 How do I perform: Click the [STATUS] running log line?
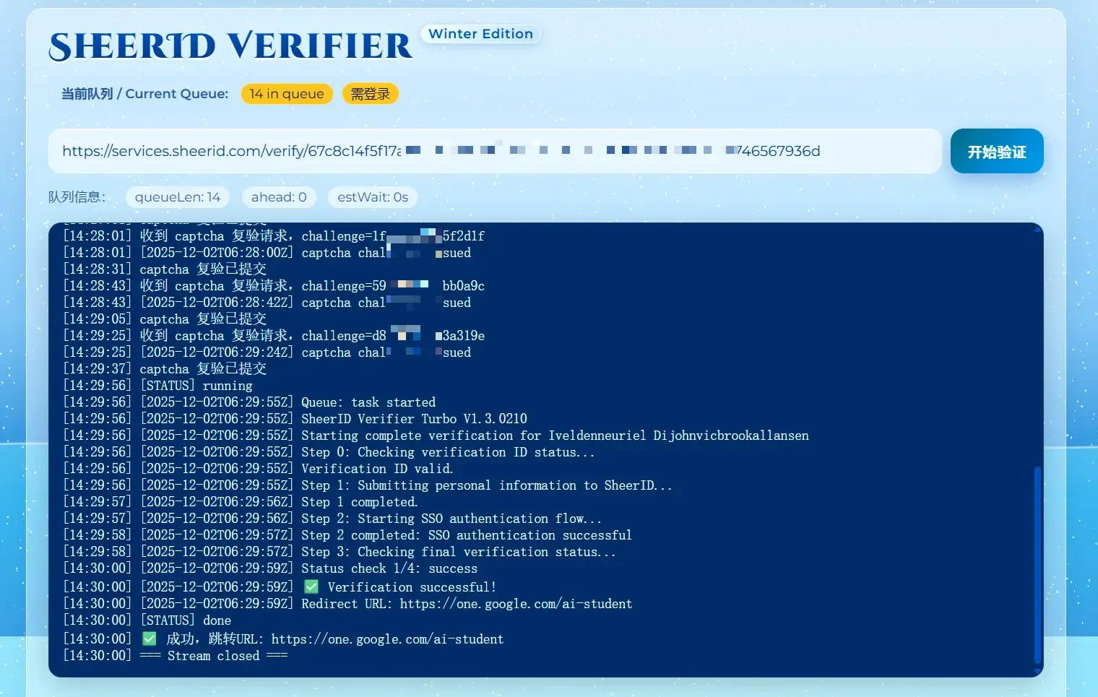[x=196, y=386]
